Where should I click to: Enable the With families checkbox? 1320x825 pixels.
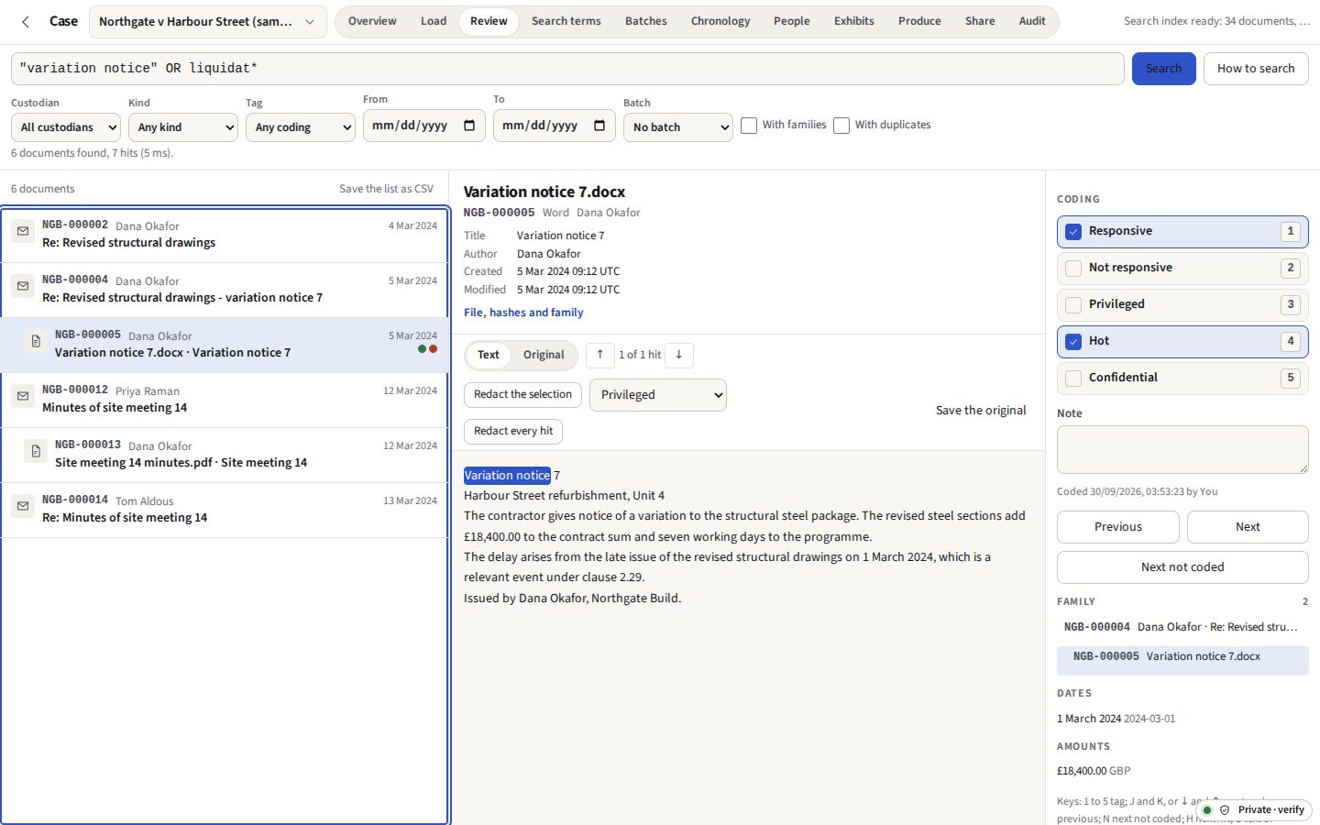[749, 126]
